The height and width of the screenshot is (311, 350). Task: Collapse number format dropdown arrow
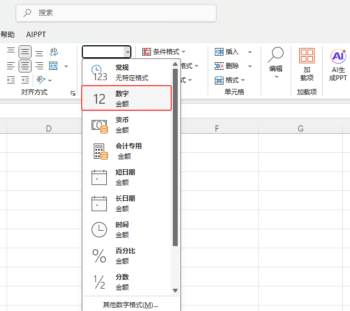[128, 52]
